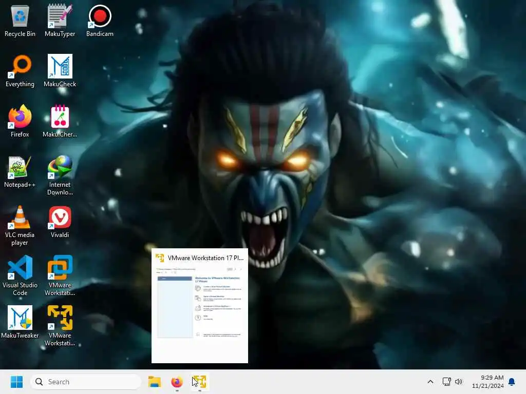The height and width of the screenshot is (394, 526).
Task: Click the volume speaker tray icon
Action: point(459,382)
